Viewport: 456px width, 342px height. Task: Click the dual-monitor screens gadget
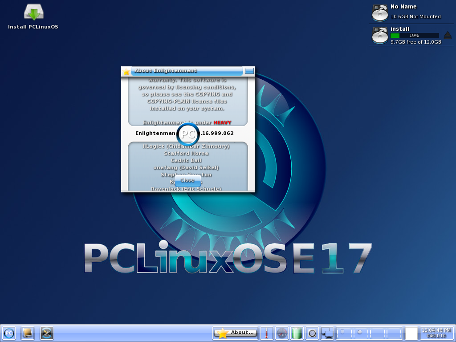(327, 333)
